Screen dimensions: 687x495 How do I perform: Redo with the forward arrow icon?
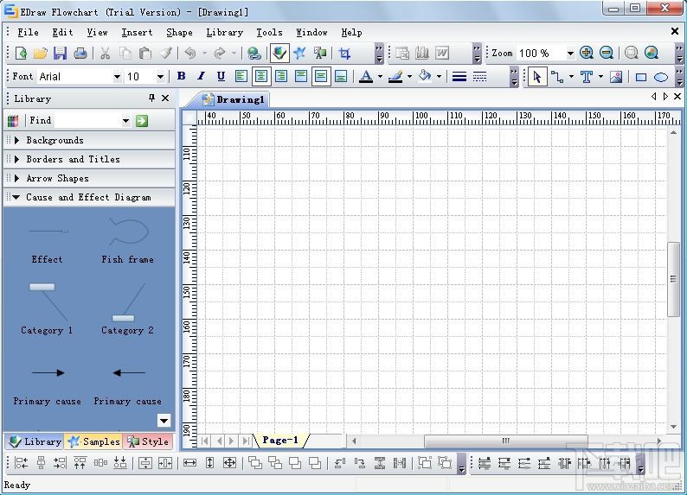pyautogui.click(x=220, y=54)
